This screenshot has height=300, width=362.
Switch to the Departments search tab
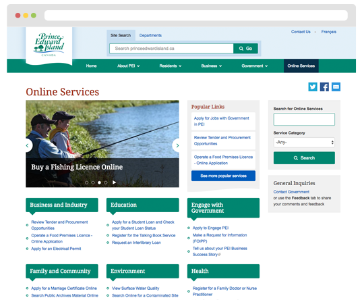[x=150, y=35]
